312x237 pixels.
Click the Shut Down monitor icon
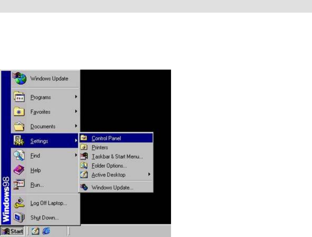tap(19, 218)
